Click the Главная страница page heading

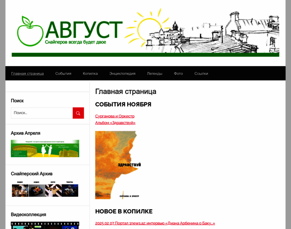coord(126,92)
